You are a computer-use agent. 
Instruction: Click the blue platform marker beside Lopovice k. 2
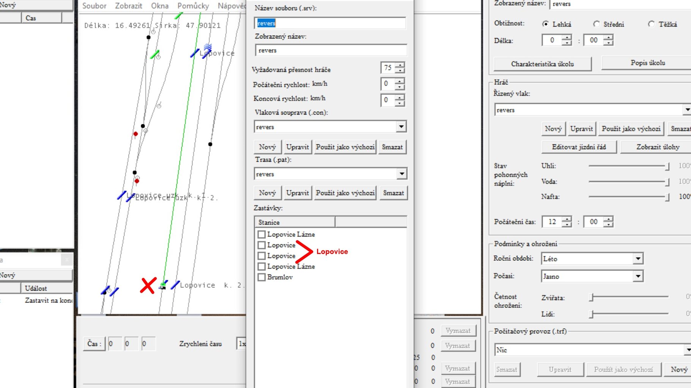click(x=175, y=285)
